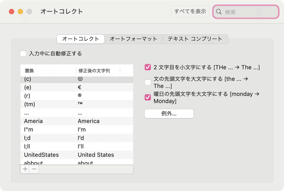284x191 pixels.
Task: Enable 入力中に自動修正する checkbox
Action: 23,53
